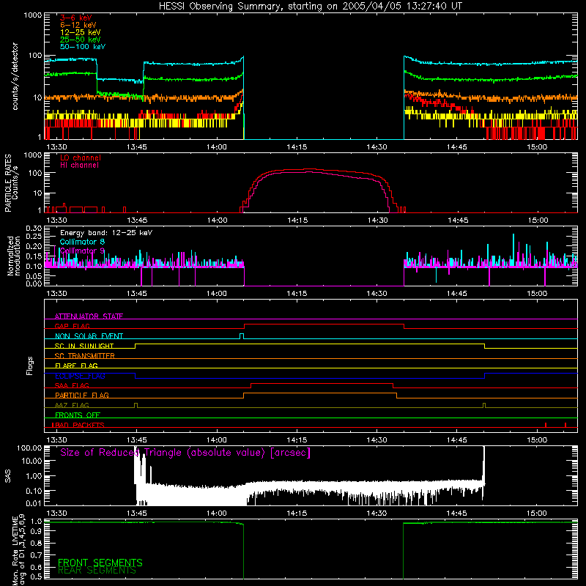586x586 pixels.
Task: Select the Collimator 9 legend entry
Action: pos(82,251)
